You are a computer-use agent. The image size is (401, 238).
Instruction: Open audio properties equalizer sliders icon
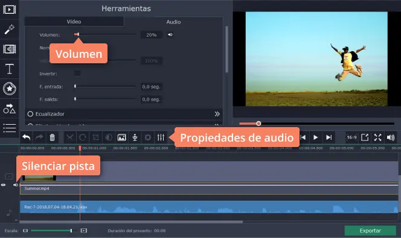pyautogui.click(x=161, y=137)
